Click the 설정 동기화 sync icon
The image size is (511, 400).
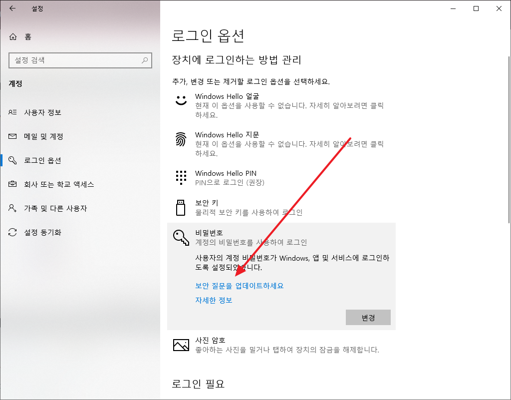[x=12, y=232]
